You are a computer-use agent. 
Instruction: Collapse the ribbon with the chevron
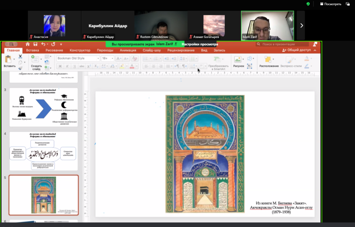(315, 50)
